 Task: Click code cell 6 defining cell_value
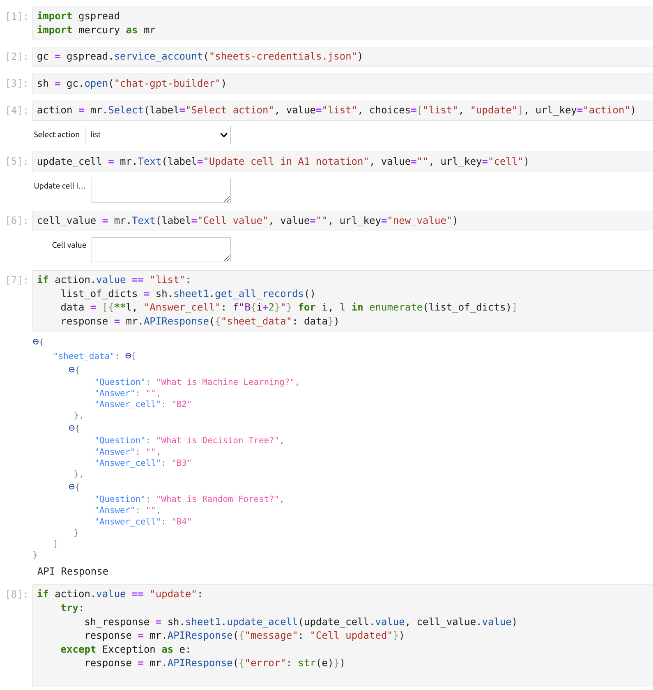343,221
